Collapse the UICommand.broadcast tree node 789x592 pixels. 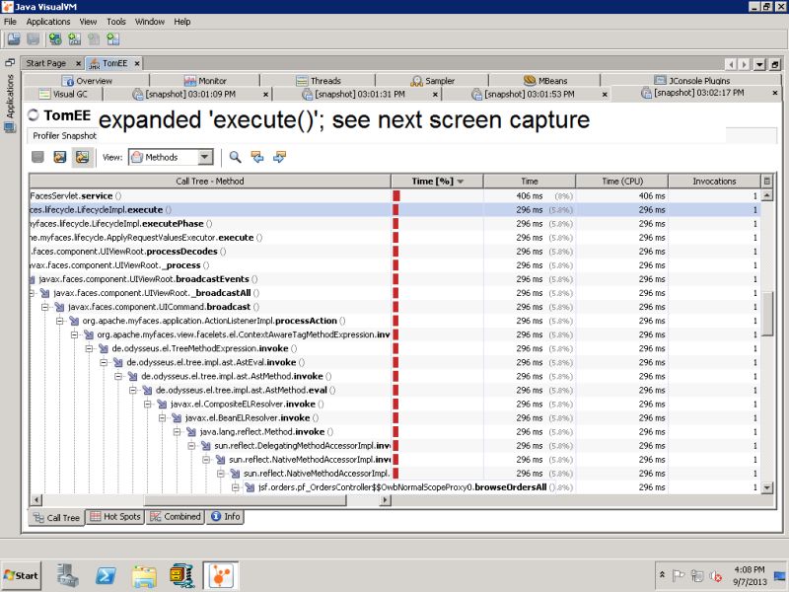[x=44, y=306]
